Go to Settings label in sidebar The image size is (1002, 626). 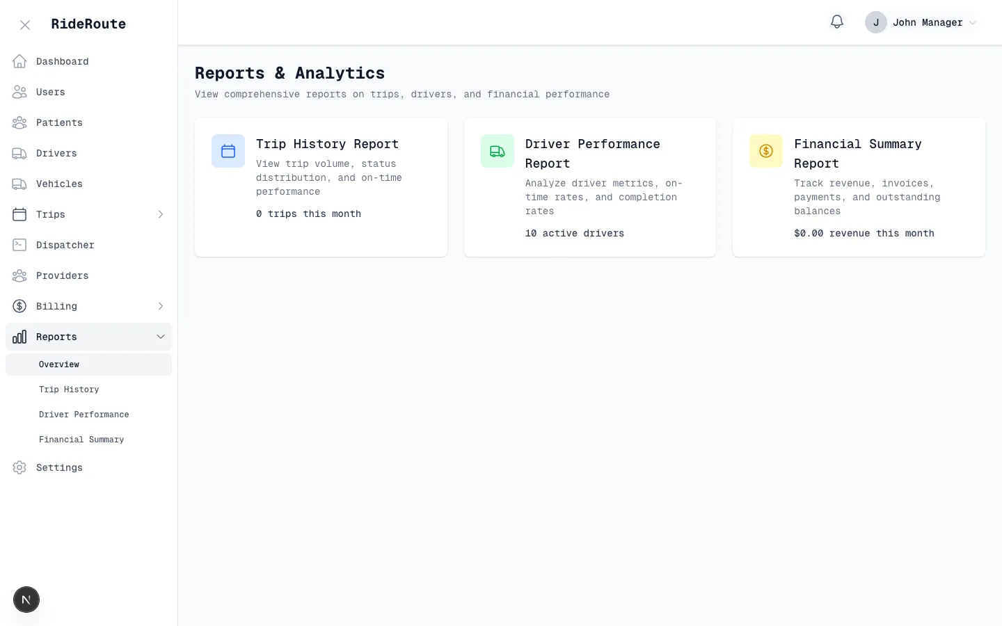coord(59,467)
